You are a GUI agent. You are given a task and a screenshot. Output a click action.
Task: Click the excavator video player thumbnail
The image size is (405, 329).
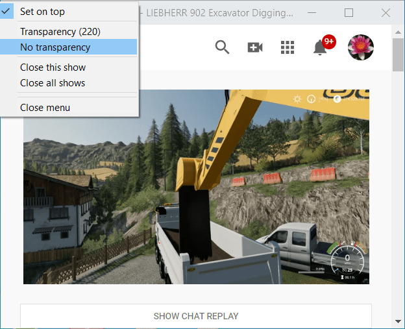(196, 187)
